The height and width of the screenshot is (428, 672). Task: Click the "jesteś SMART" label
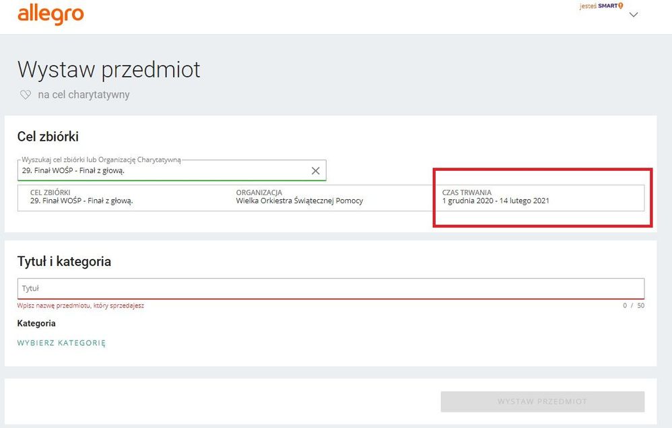pos(598,6)
